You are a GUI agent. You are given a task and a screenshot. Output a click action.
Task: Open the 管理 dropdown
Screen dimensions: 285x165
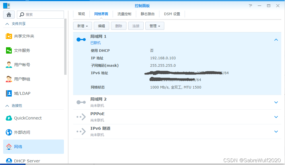(155, 25)
